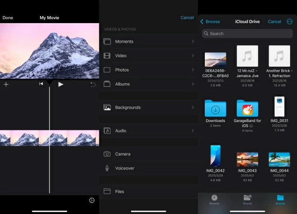Expand the Backgrounds row chevron
Image resolution: width=297 pixels, height=214 pixels.
[193, 107]
